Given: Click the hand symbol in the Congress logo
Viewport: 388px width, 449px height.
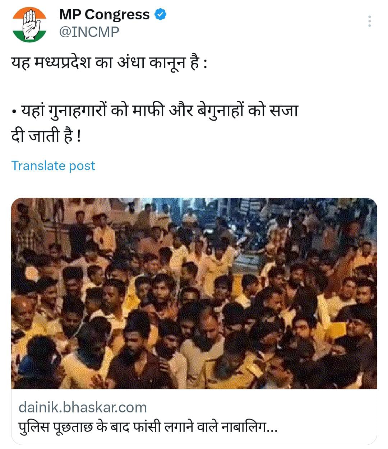Looking at the screenshot, I should point(30,24).
